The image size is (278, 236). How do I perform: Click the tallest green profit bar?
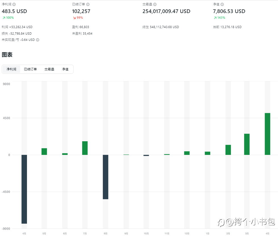tap(267, 134)
